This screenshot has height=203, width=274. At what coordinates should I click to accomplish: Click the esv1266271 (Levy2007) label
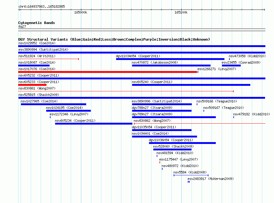(x=217, y=69)
